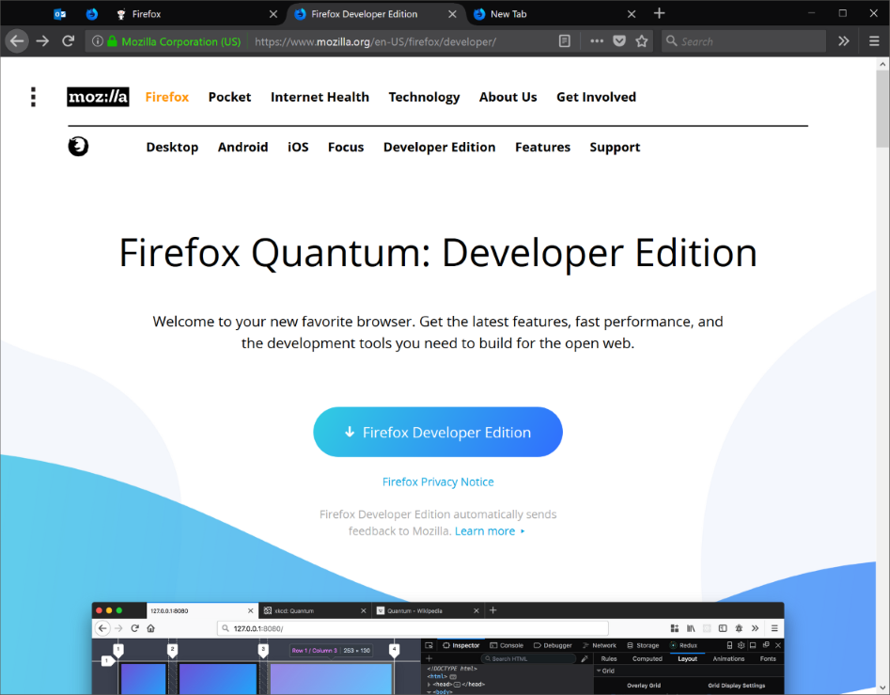Open the page actions three-dot menu
The image size is (890, 695).
pyautogui.click(x=597, y=40)
